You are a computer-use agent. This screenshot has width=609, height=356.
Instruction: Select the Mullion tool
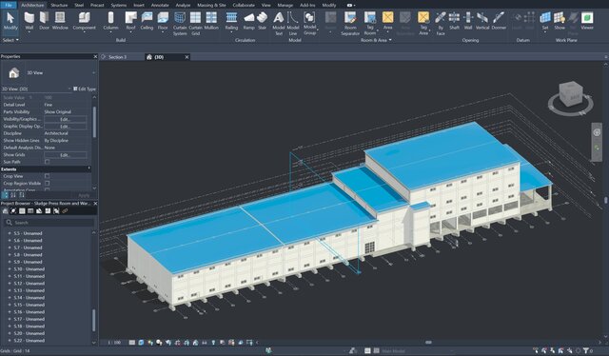pyautogui.click(x=211, y=21)
